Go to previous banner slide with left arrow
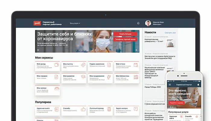211x121 pixels. click(x=38, y=50)
